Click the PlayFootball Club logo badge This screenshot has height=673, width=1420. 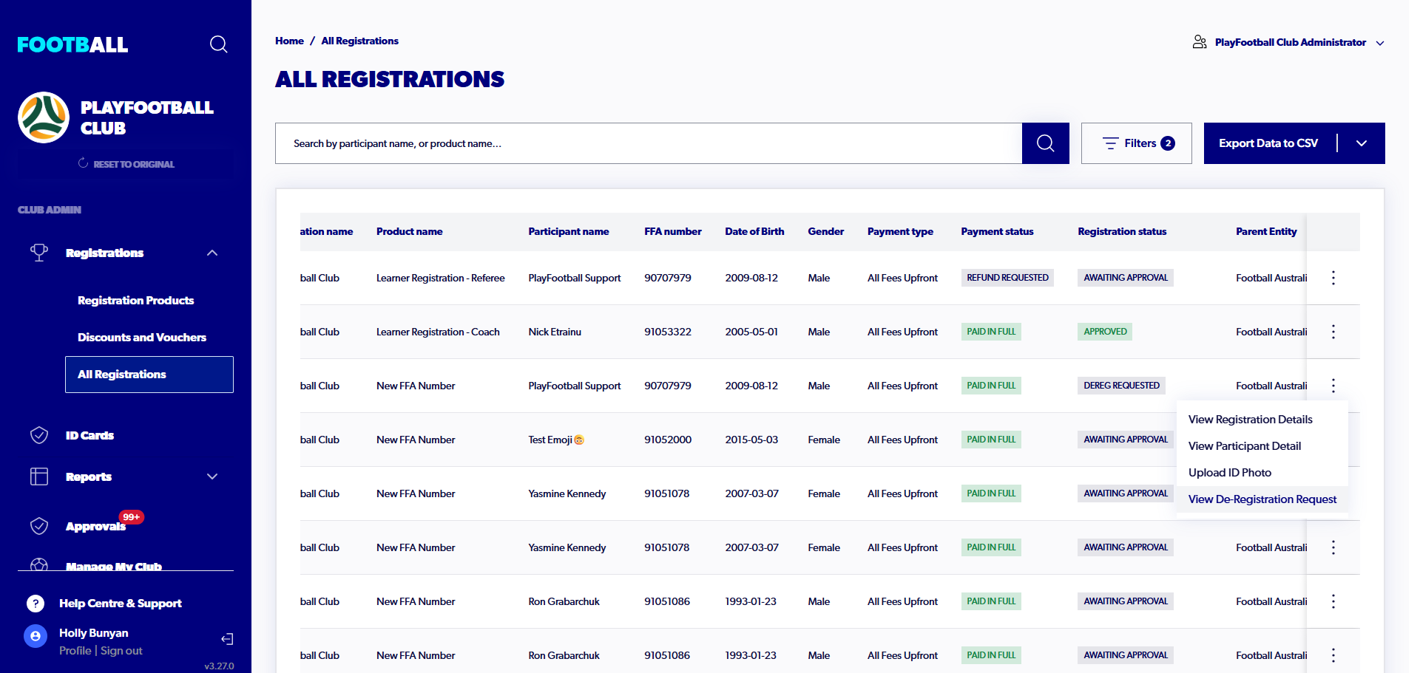click(44, 117)
